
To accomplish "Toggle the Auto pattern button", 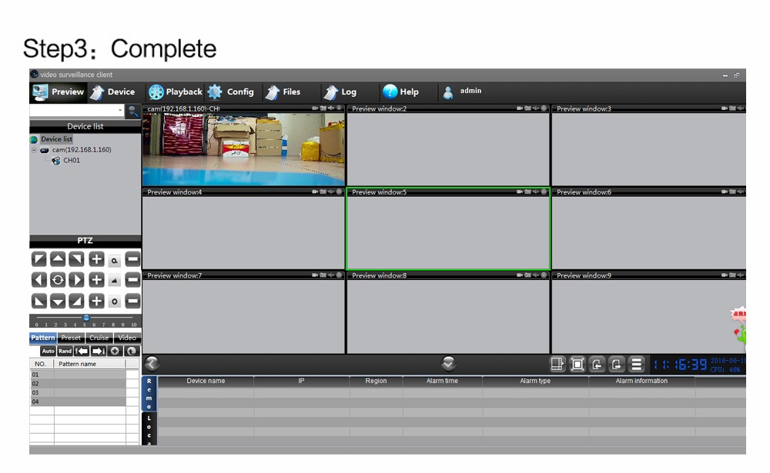I will 48,351.
